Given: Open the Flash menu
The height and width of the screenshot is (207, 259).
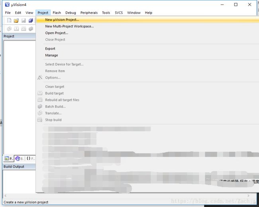Looking at the screenshot, I should tap(57, 13).
